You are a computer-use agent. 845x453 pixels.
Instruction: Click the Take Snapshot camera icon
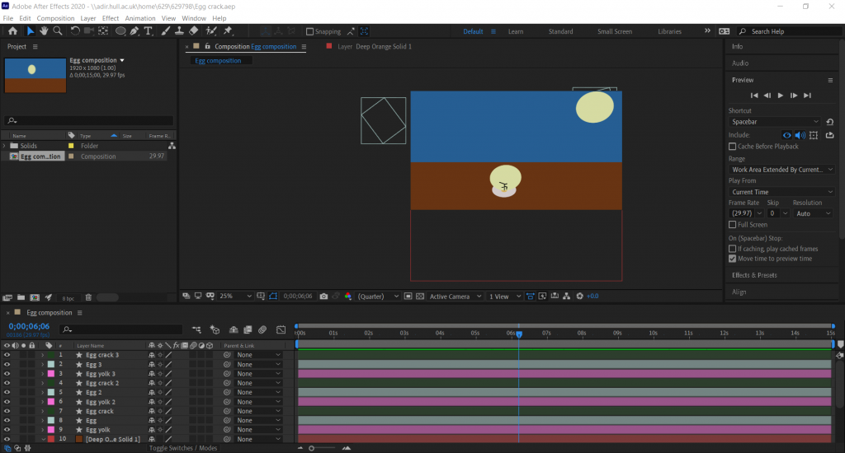323,297
